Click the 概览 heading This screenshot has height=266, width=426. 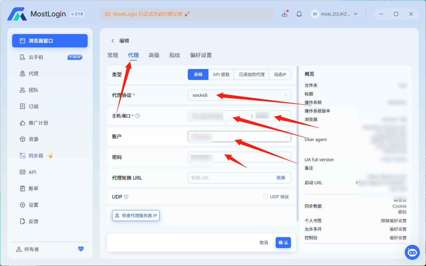309,74
